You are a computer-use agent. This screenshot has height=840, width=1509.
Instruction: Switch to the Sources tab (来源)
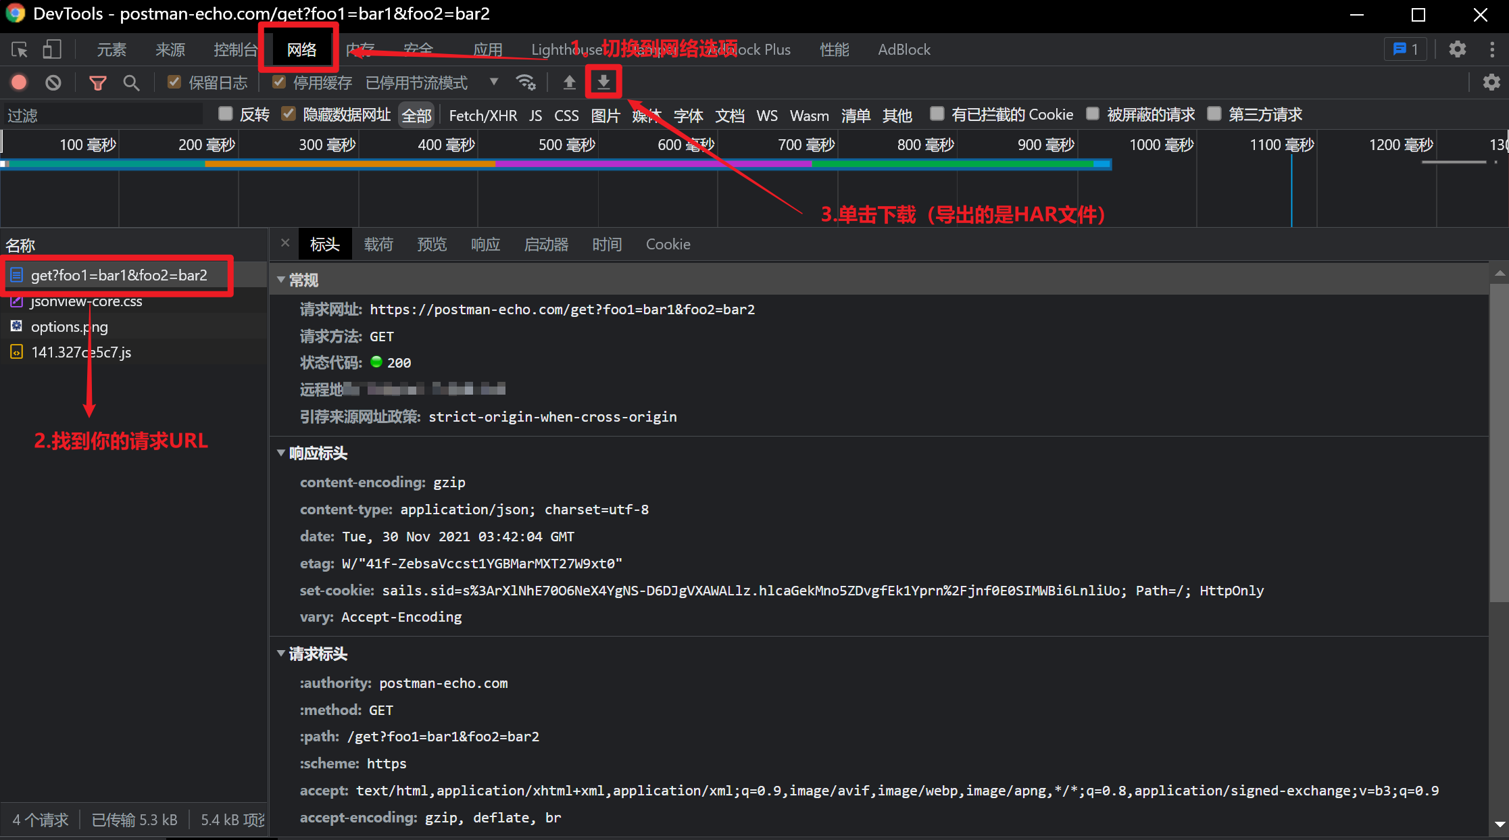(170, 49)
